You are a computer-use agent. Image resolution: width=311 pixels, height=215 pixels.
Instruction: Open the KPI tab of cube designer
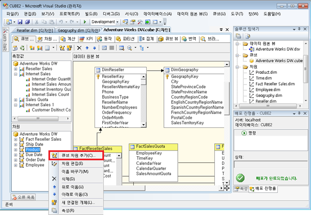click(86, 39)
